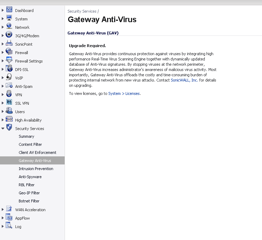The width and height of the screenshot is (262, 240).
Task: Click the Dashboard chart icon
Action: tap(9, 9)
